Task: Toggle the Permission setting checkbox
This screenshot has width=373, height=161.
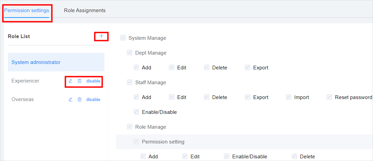Action: [136, 141]
